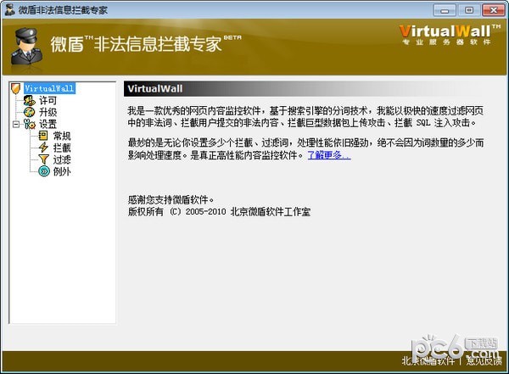Click the 常规 general notebook icon
This screenshot has height=374, width=509.
[x=43, y=136]
